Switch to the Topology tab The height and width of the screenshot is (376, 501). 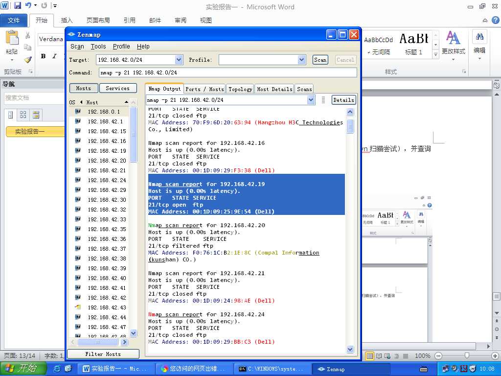tap(240, 89)
